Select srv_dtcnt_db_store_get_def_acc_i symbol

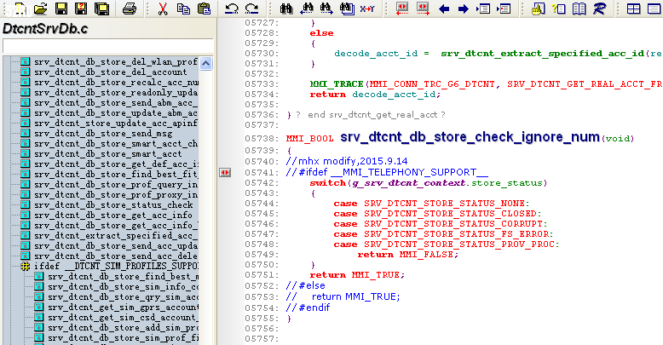[116, 164]
